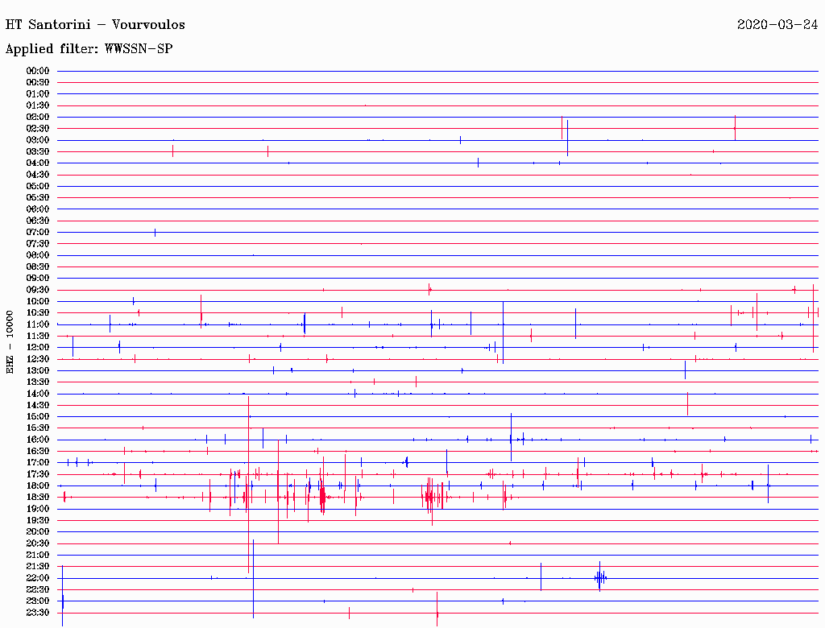
Task: Click the date label 2020-03-24
Action: 777,24
